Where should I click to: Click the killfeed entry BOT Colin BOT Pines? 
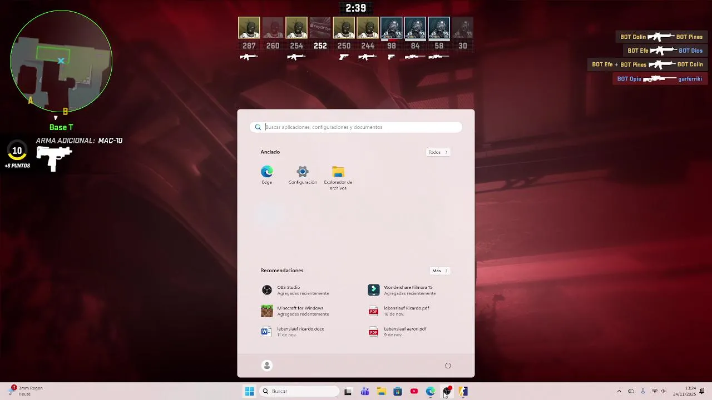(661, 37)
